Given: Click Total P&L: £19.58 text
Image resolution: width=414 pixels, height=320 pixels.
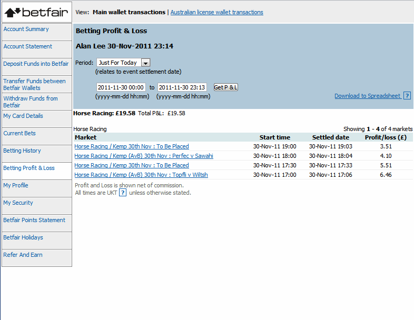Looking at the screenshot, I should click(x=162, y=114).
